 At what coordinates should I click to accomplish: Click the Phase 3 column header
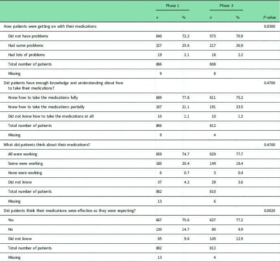pos(226,7)
